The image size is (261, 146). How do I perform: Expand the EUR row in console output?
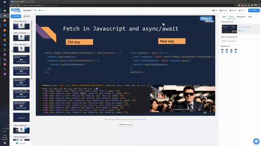tap(44, 107)
